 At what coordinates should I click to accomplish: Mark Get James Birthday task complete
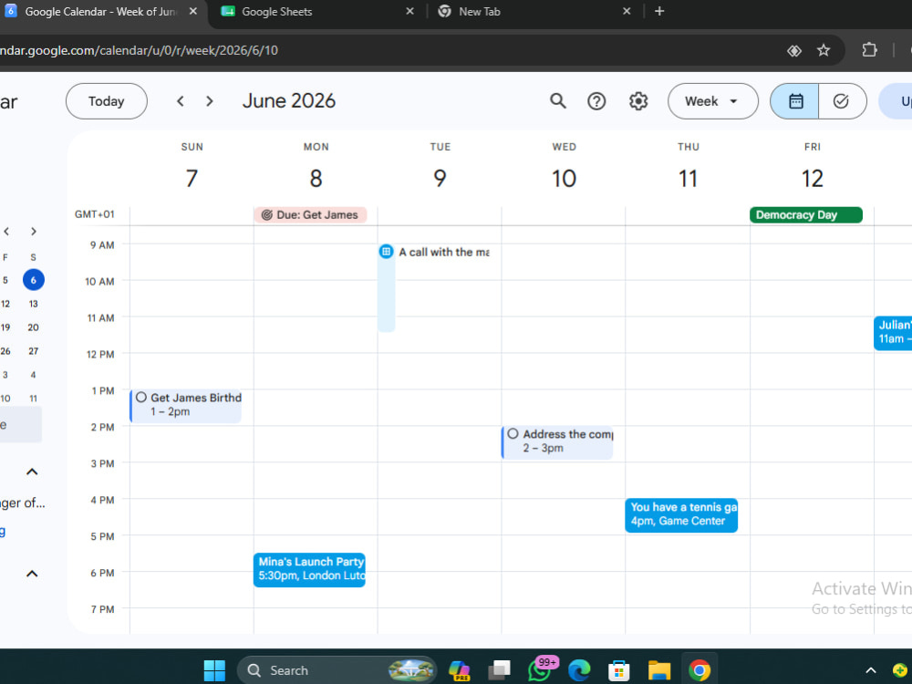141,398
